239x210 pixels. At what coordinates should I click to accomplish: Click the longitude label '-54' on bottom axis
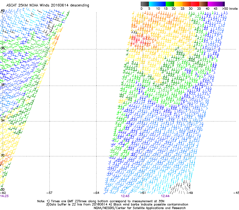[x=96, y=193]
